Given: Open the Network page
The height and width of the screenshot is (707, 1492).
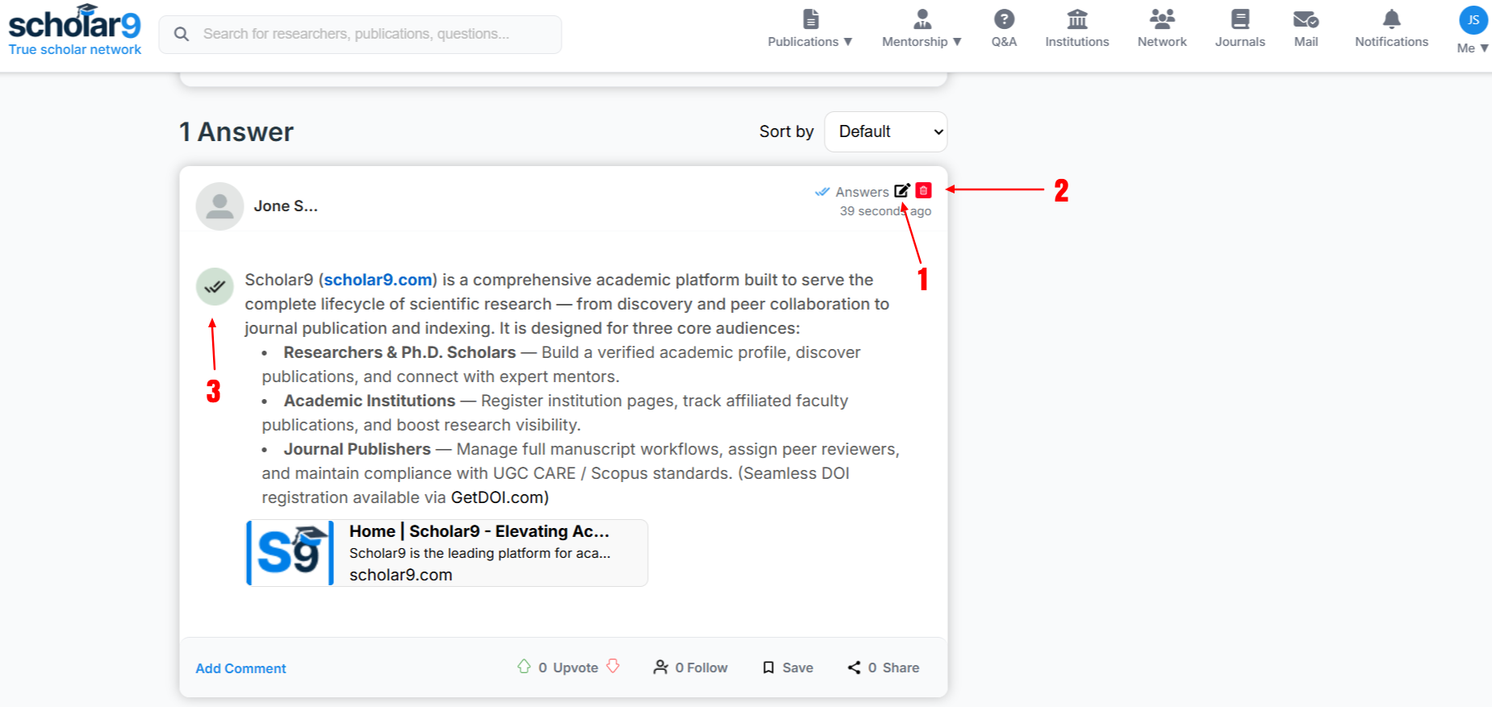Looking at the screenshot, I should click(1162, 29).
